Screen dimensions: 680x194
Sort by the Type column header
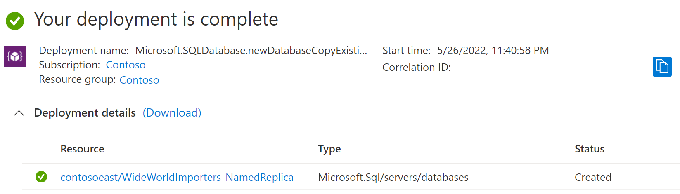[329, 149]
